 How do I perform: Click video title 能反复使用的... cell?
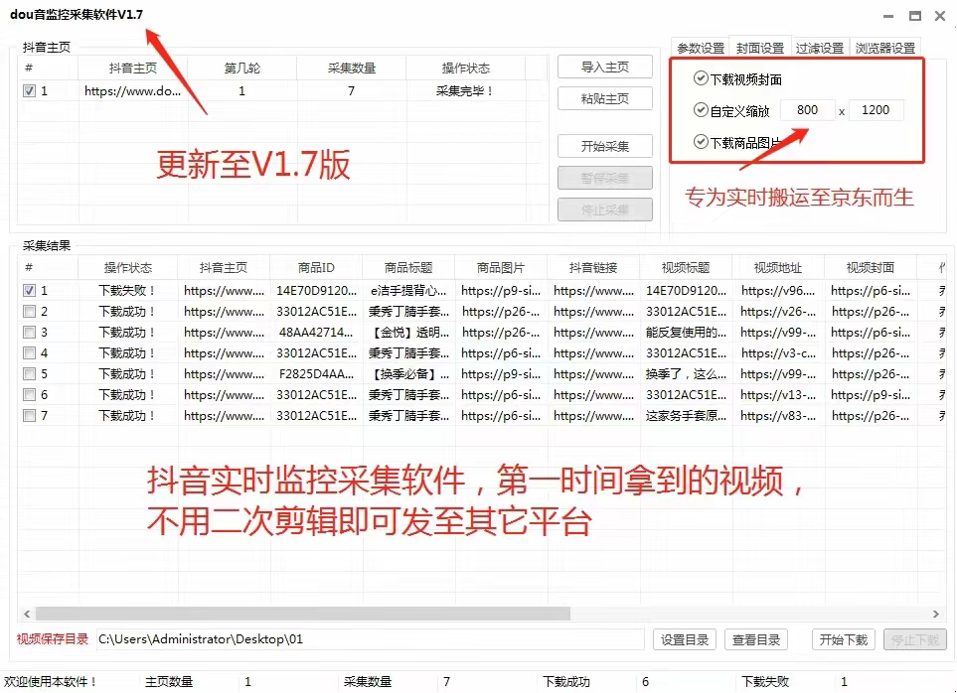686,333
